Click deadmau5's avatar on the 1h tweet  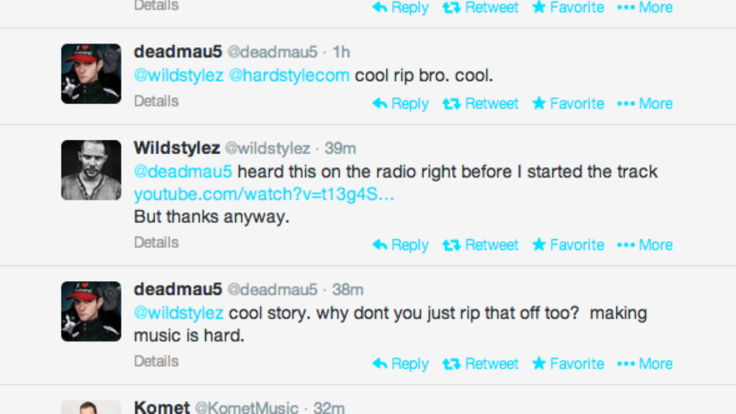point(91,74)
